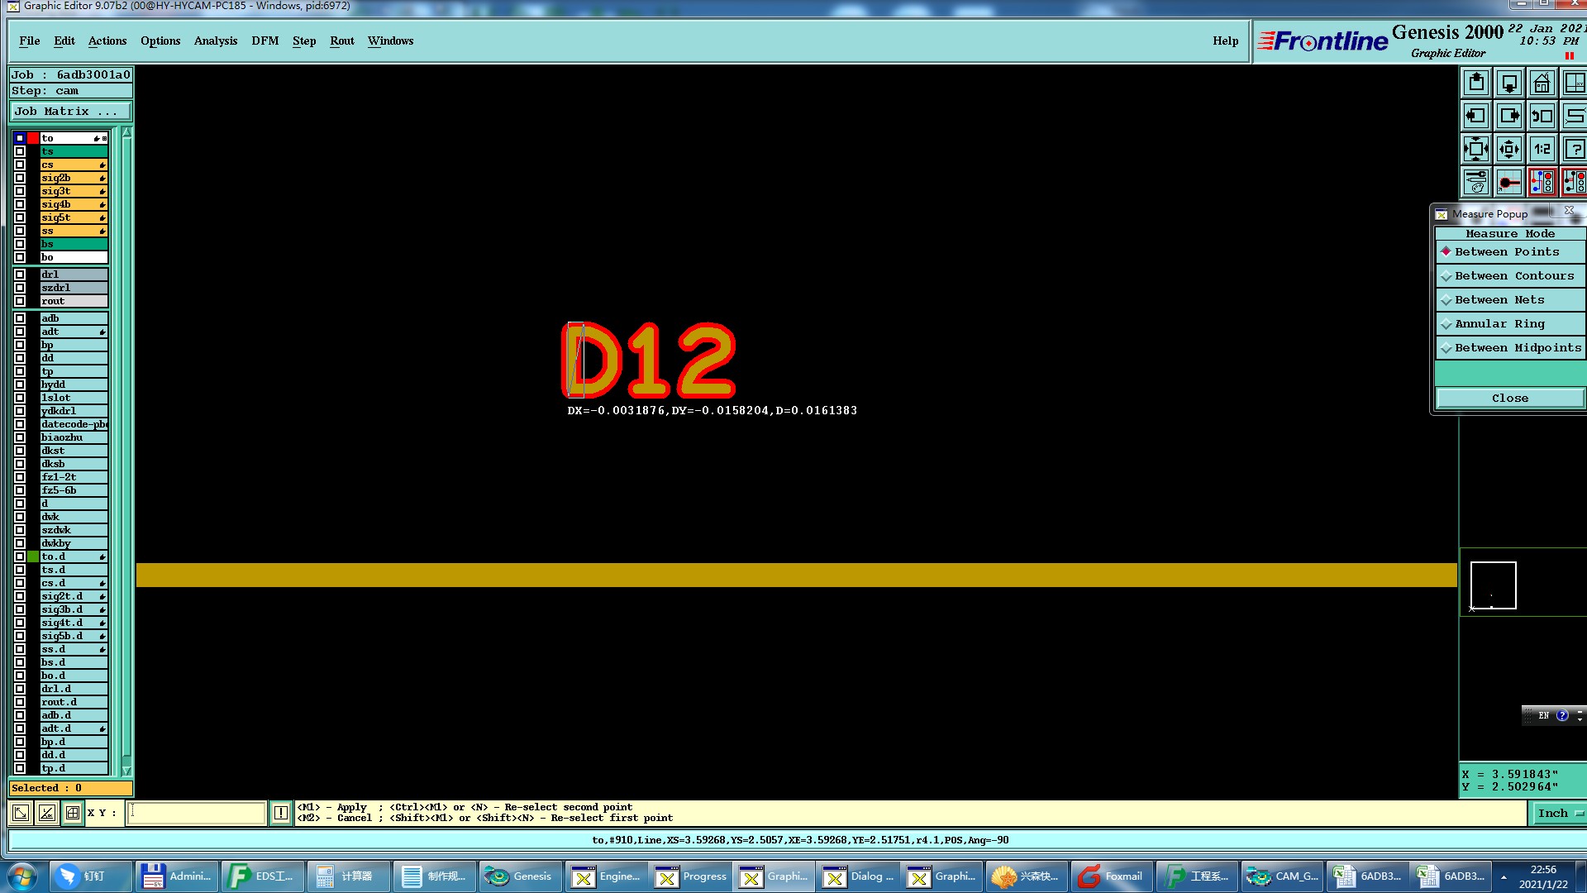
Task: Click the home view icon
Action: pyautogui.click(x=1542, y=83)
